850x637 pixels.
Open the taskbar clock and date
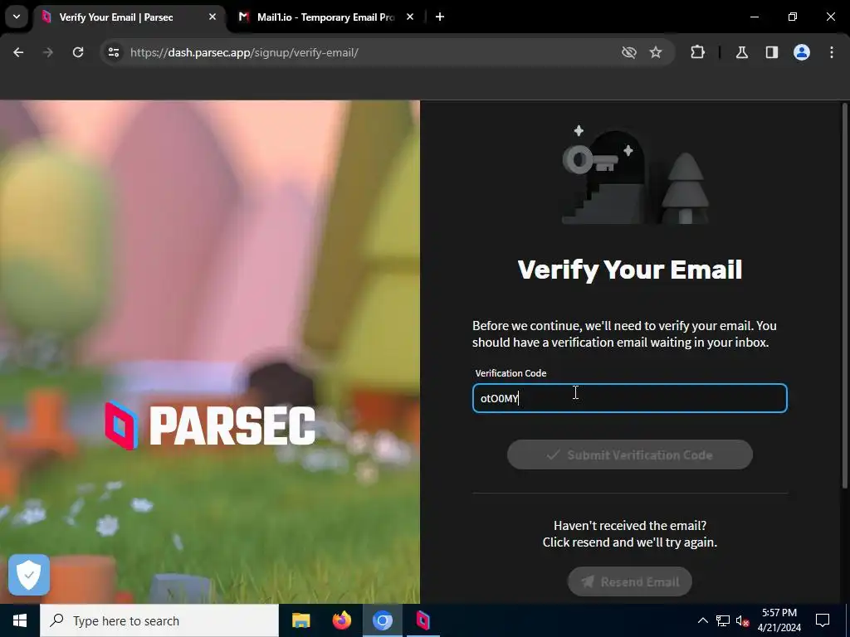[x=779, y=620]
